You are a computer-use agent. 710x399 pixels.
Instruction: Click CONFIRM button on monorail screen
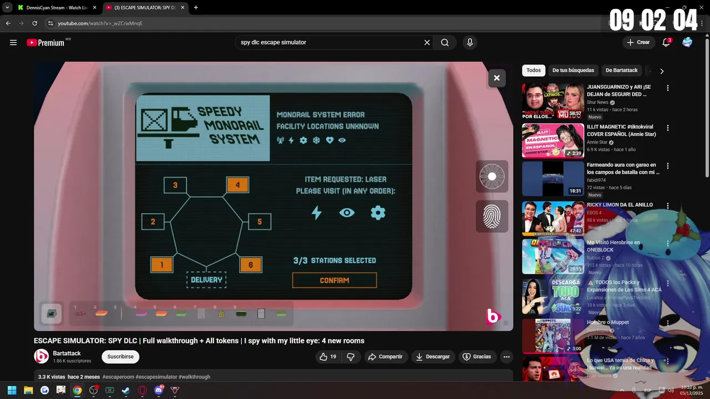click(x=334, y=280)
